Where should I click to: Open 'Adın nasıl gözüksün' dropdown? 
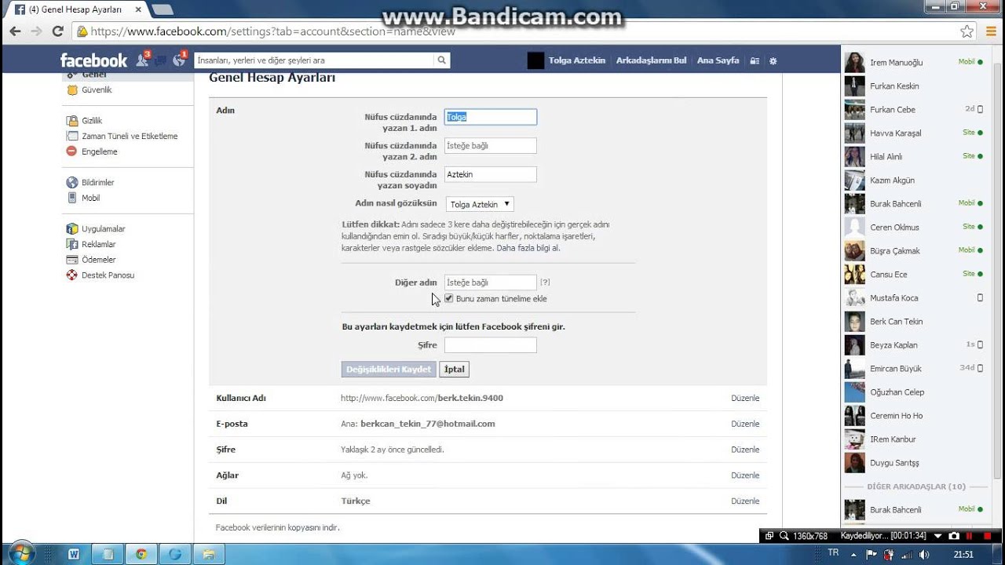[480, 204]
